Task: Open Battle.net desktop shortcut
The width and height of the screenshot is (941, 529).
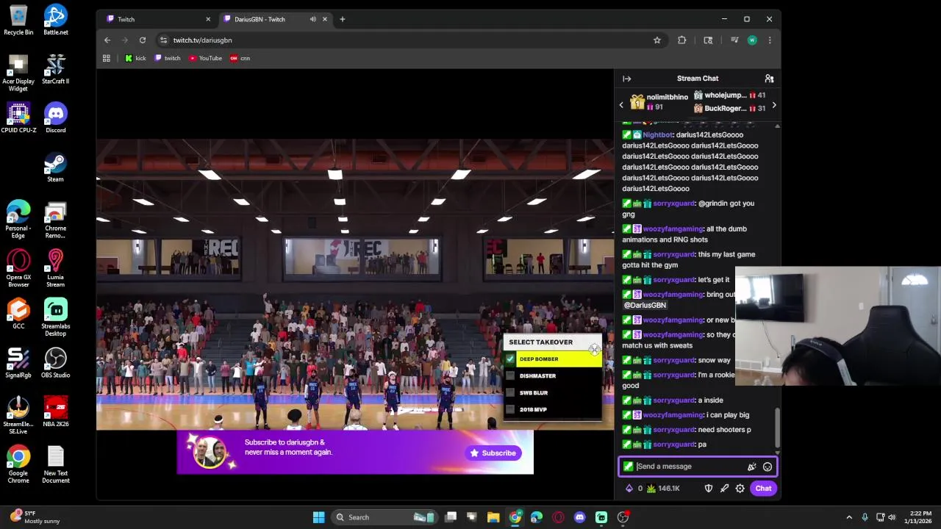Action: tap(56, 21)
